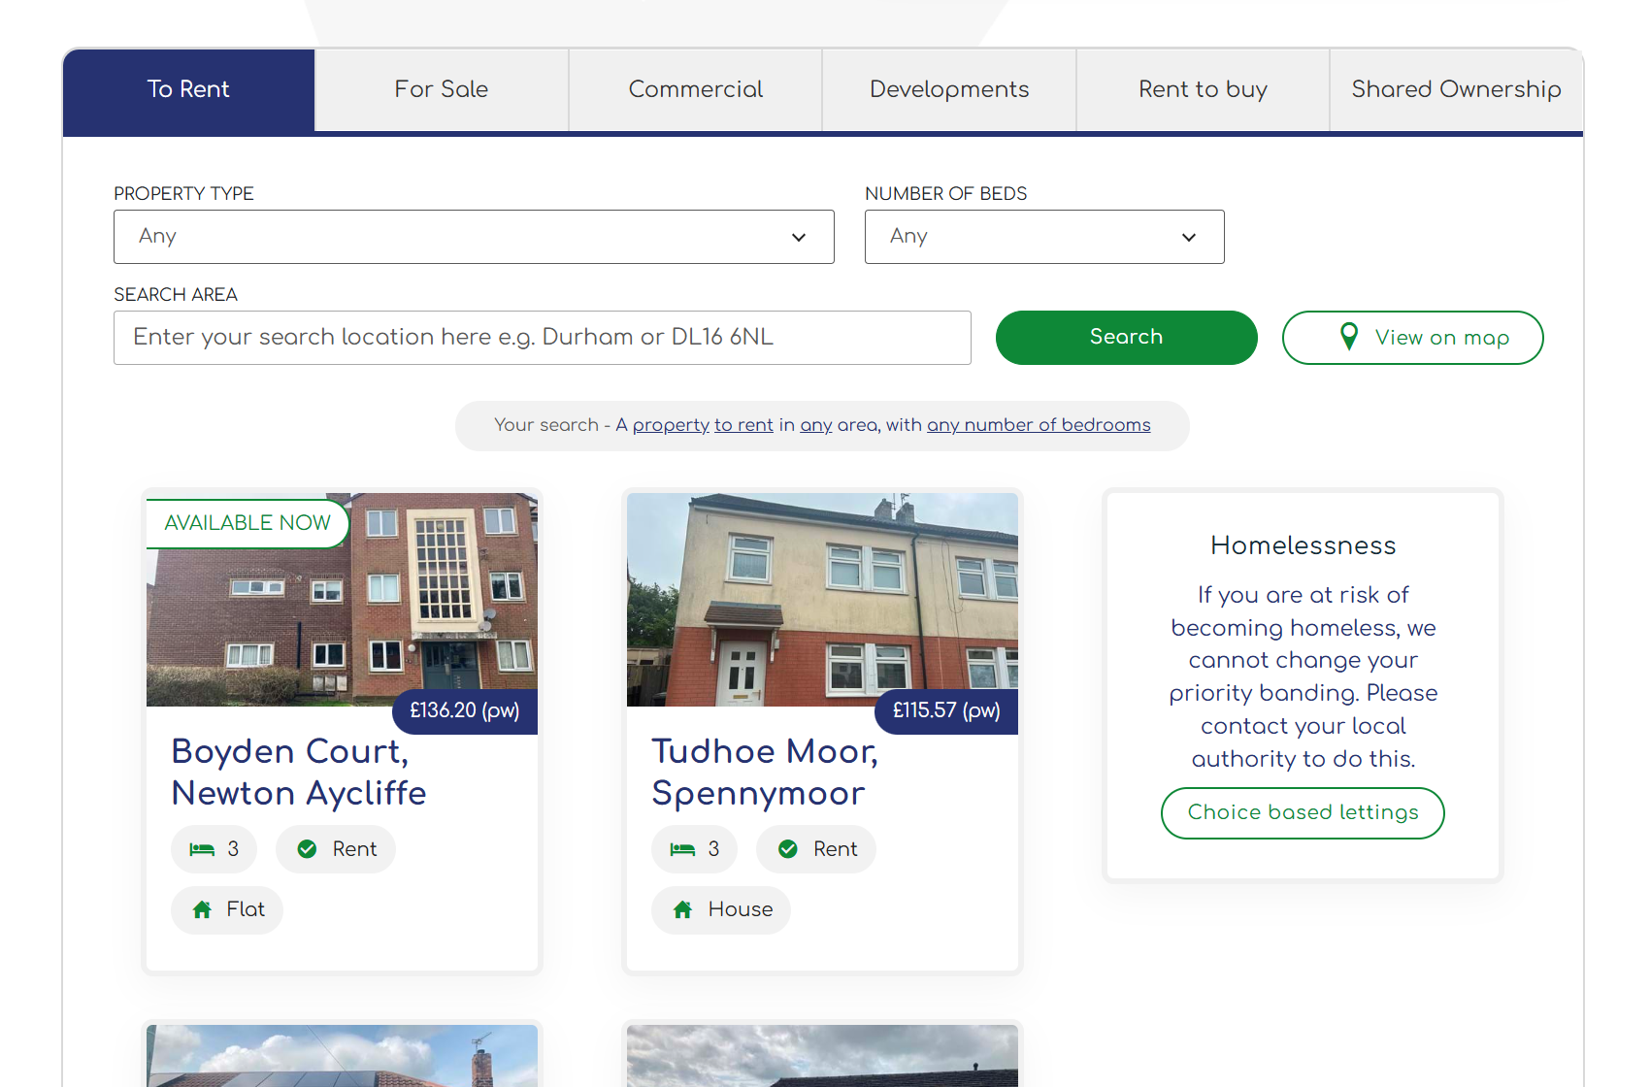Image resolution: width=1650 pixels, height=1087 pixels.
Task: Switch to Shared Ownership tab
Action: pos(1456,90)
